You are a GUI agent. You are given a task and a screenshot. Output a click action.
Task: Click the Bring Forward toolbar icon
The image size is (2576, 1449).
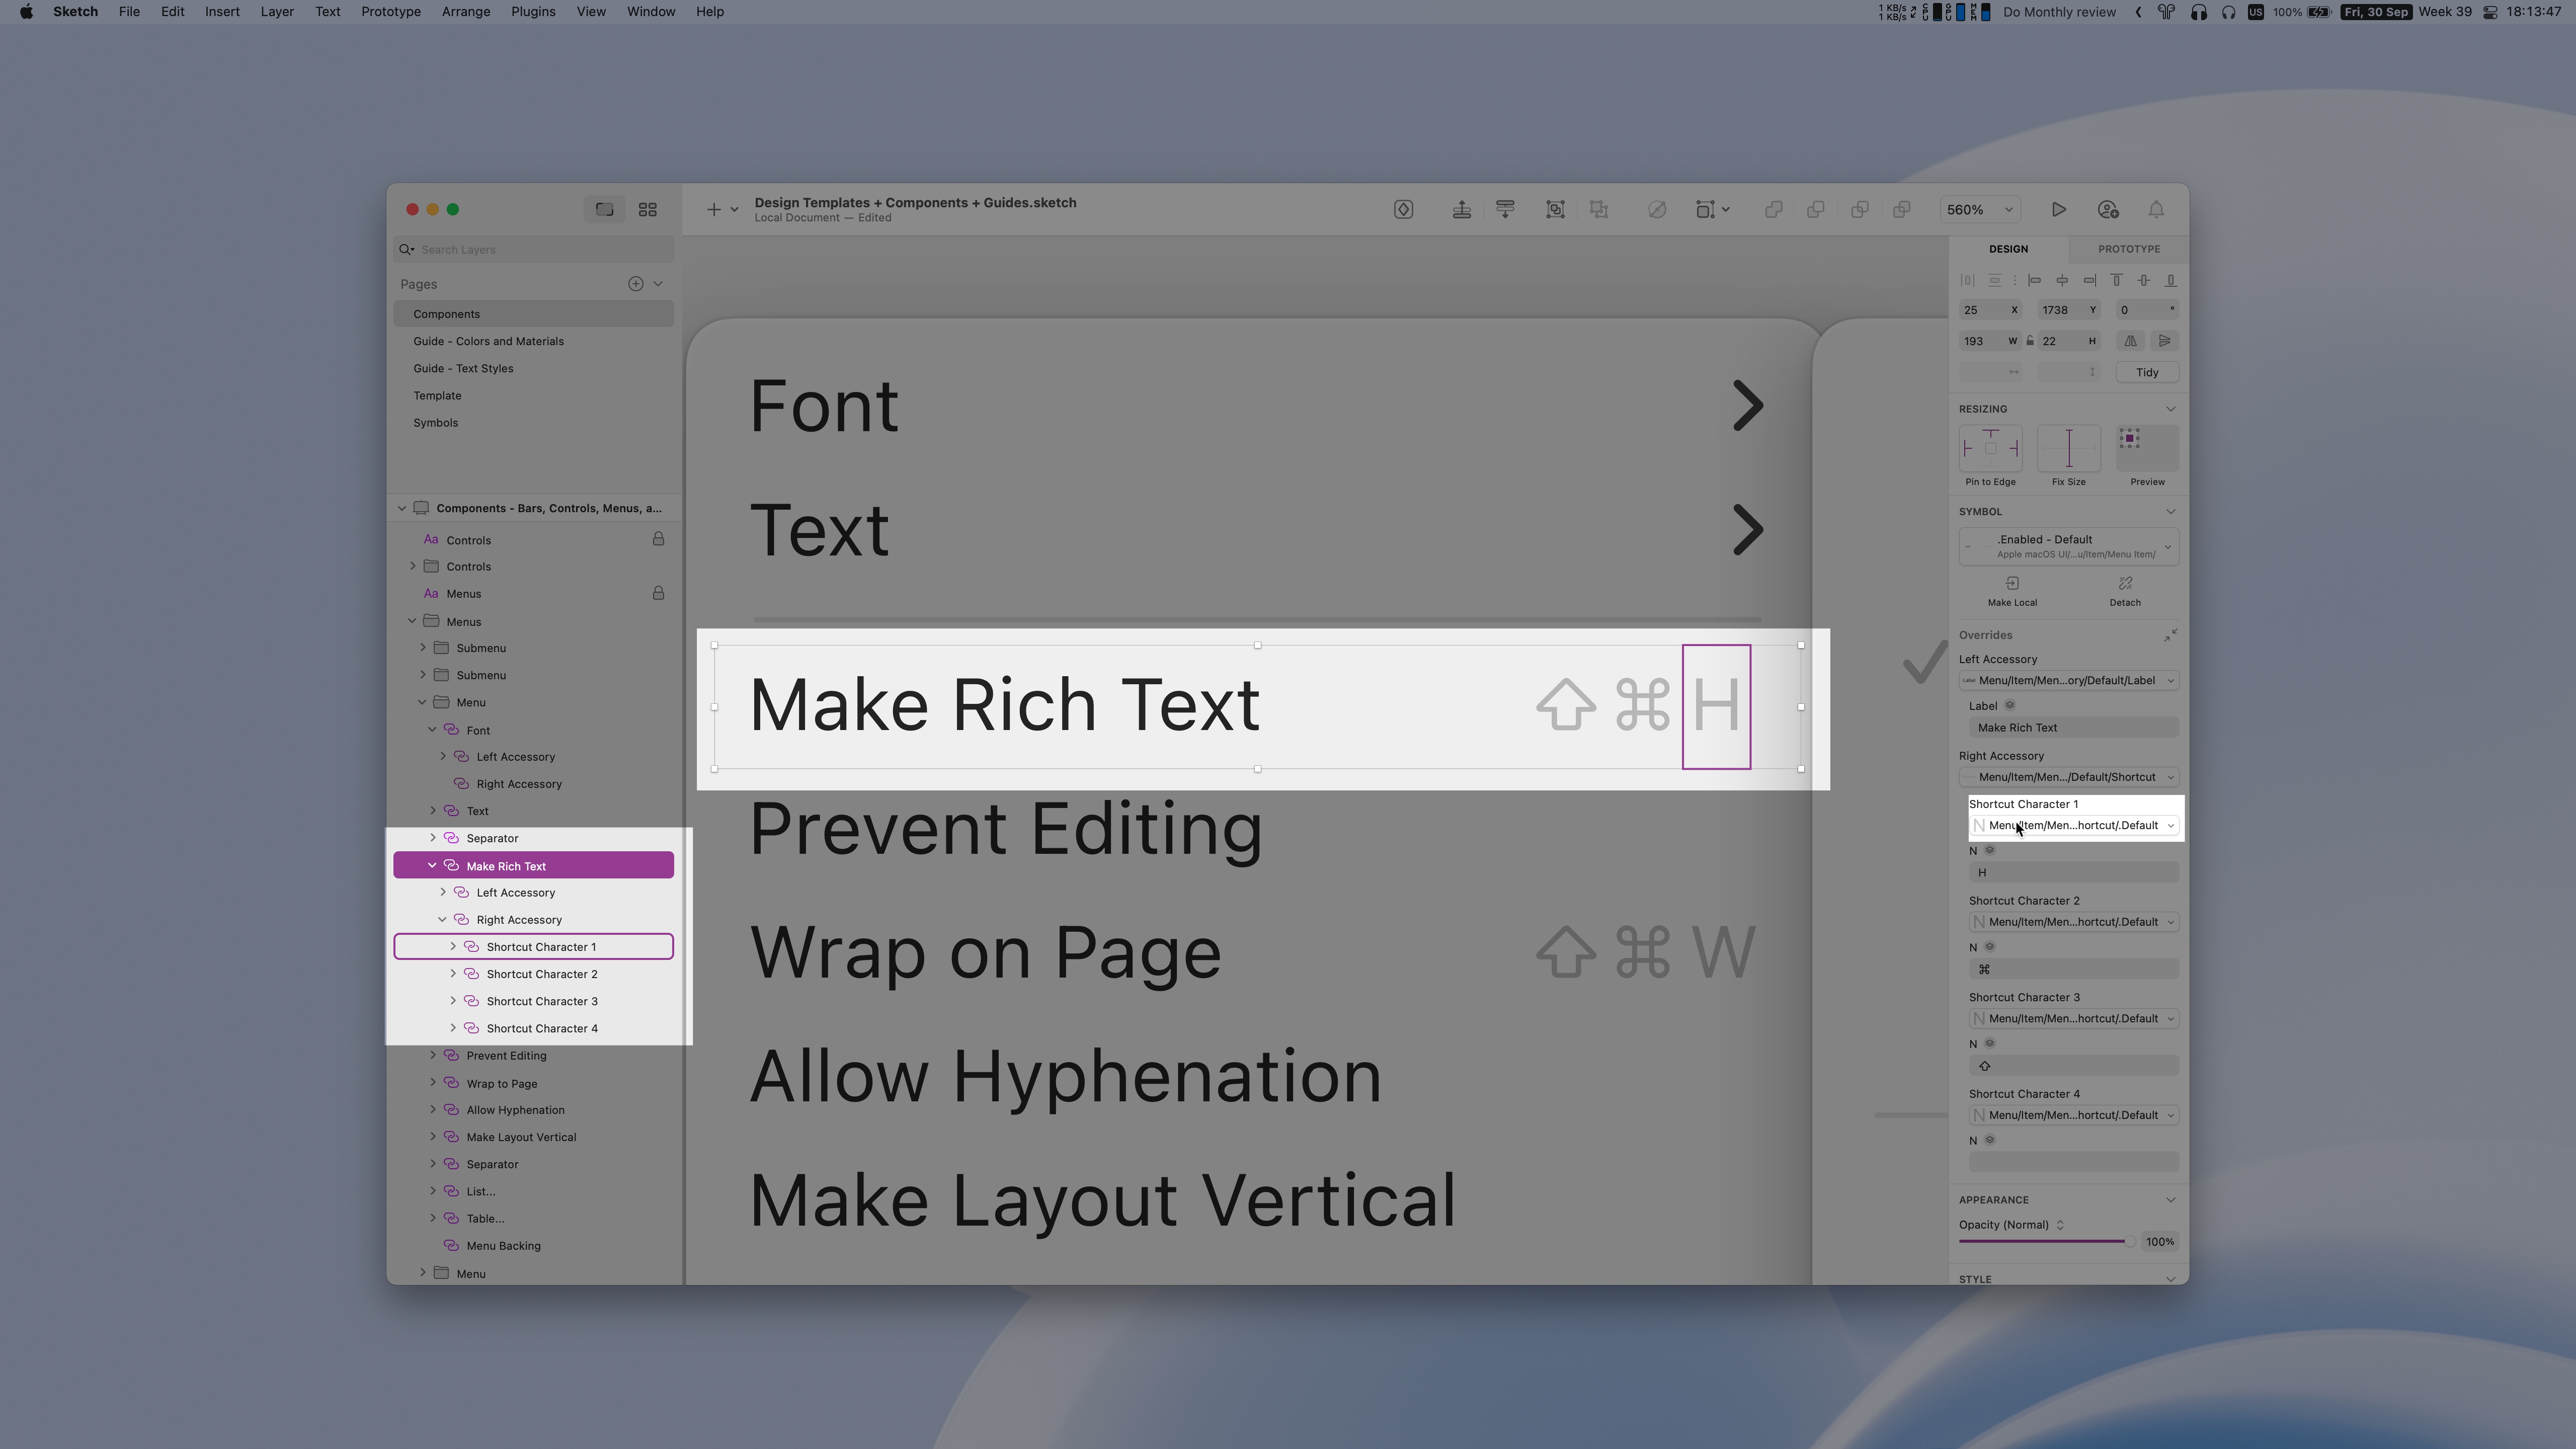coord(1461,209)
